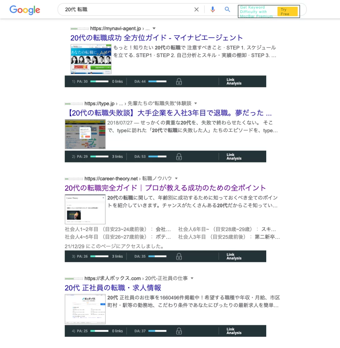Open dropdown arrow beside career-theory.net URL
Image resolution: width=340 pixels, height=348 pixels.
tap(176, 178)
